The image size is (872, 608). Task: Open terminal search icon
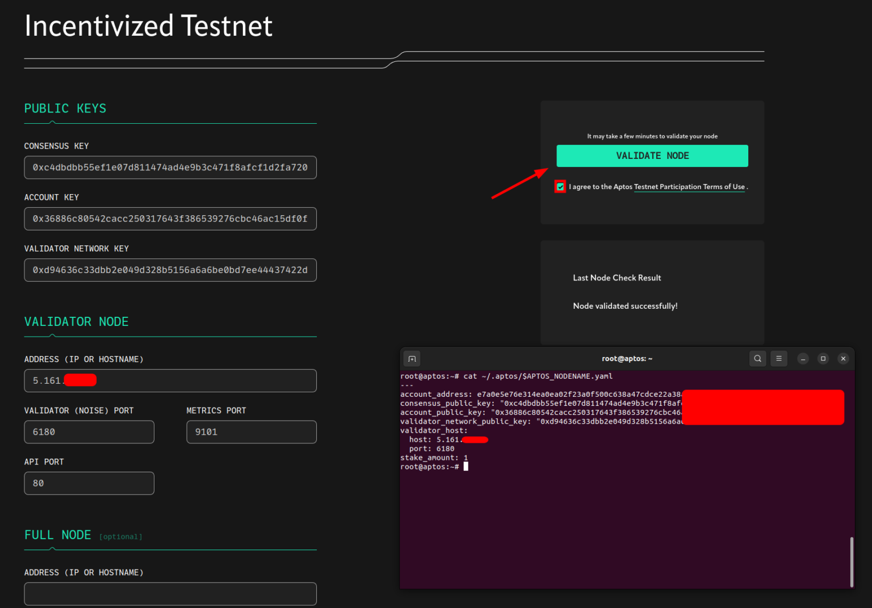click(x=757, y=359)
